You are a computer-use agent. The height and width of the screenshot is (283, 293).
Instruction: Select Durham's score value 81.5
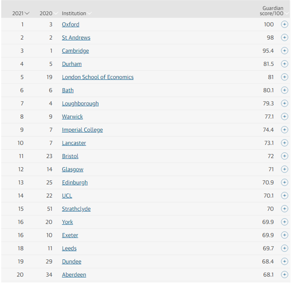[268, 64]
